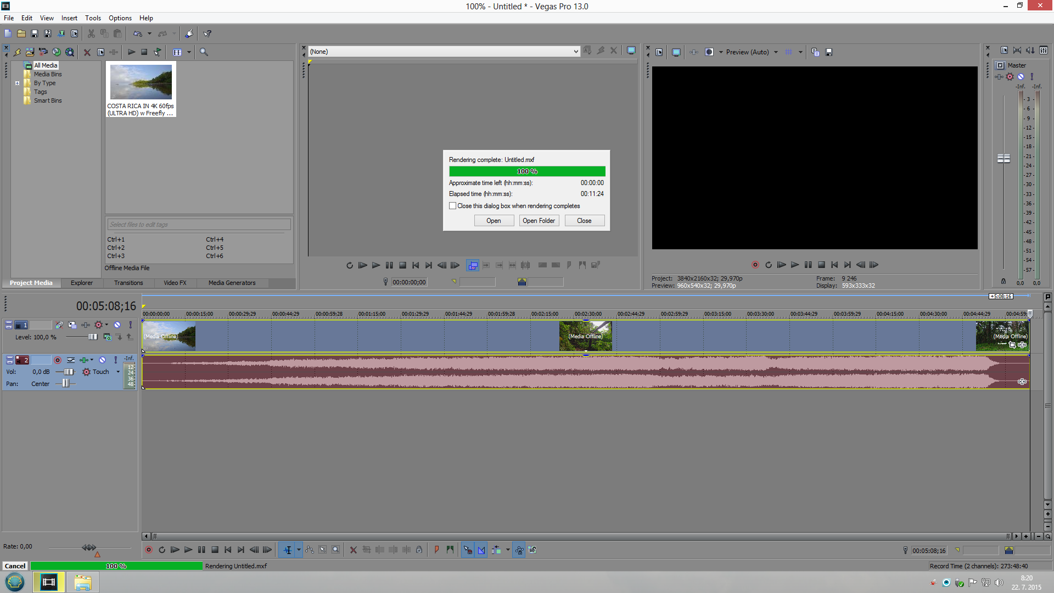Open Video Preview external monitor icon
The width and height of the screenshot is (1054, 593).
pyautogui.click(x=676, y=52)
